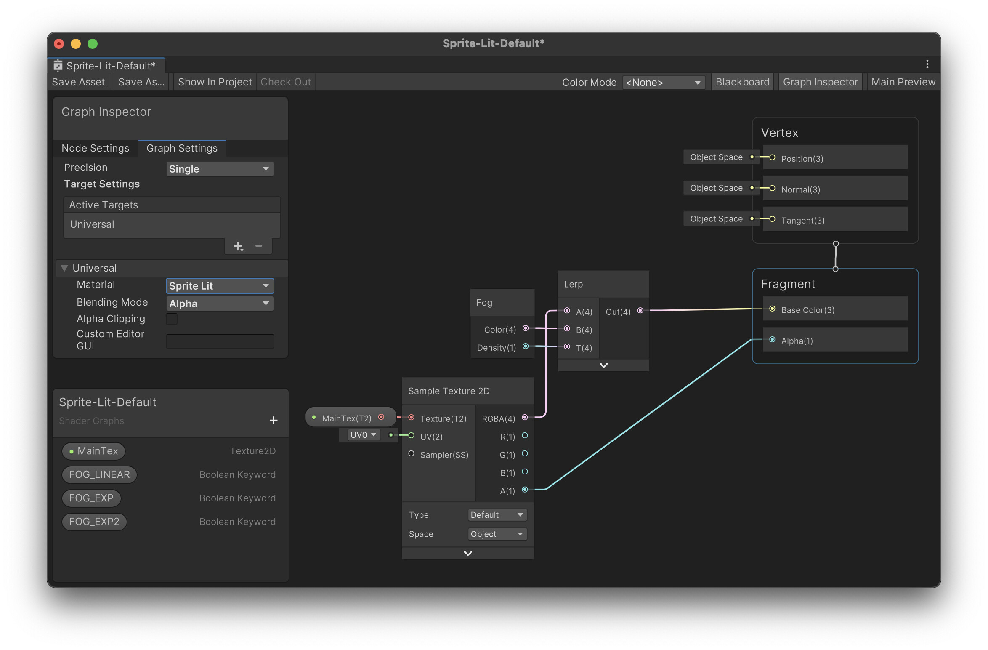Screen dimensions: 988x650
Task: Change the Material dropdown from Sprite Lit
Action: (219, 286)
